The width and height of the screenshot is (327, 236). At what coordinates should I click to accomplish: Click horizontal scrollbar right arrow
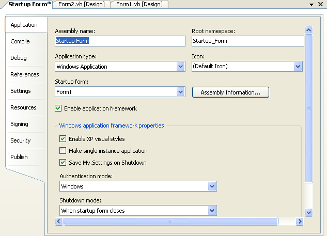[x=299, y=221]
